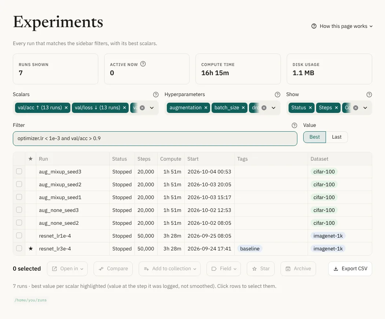The width and height of the screenshot is (385, 319).
Task: Check the aug_mixup_seed1 row checkbox
Action: (x=19, y=197)
